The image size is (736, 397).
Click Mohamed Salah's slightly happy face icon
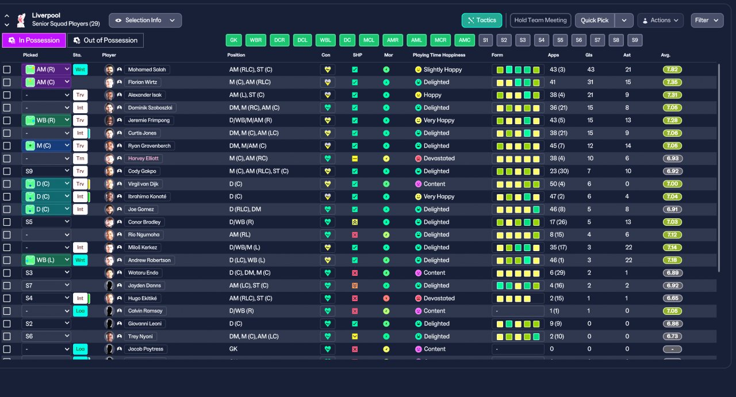click(418, 70)
